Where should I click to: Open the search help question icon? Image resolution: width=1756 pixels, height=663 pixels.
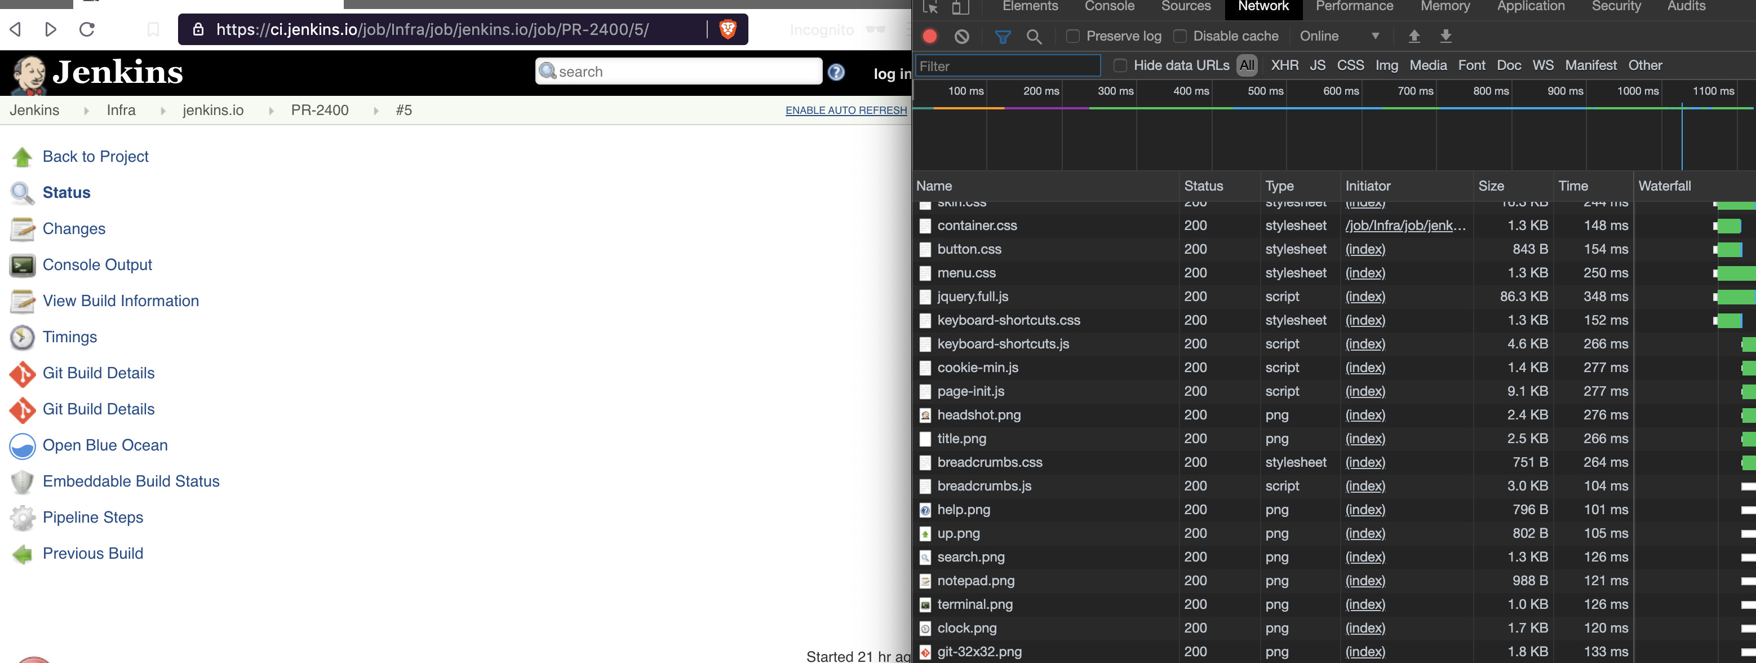point(836,72)
